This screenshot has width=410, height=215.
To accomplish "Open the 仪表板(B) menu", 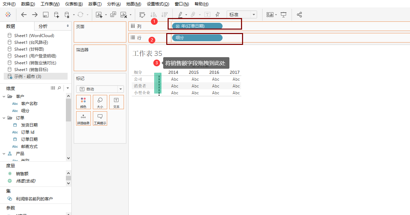I will pyautogui.click(x=74, y=4).
